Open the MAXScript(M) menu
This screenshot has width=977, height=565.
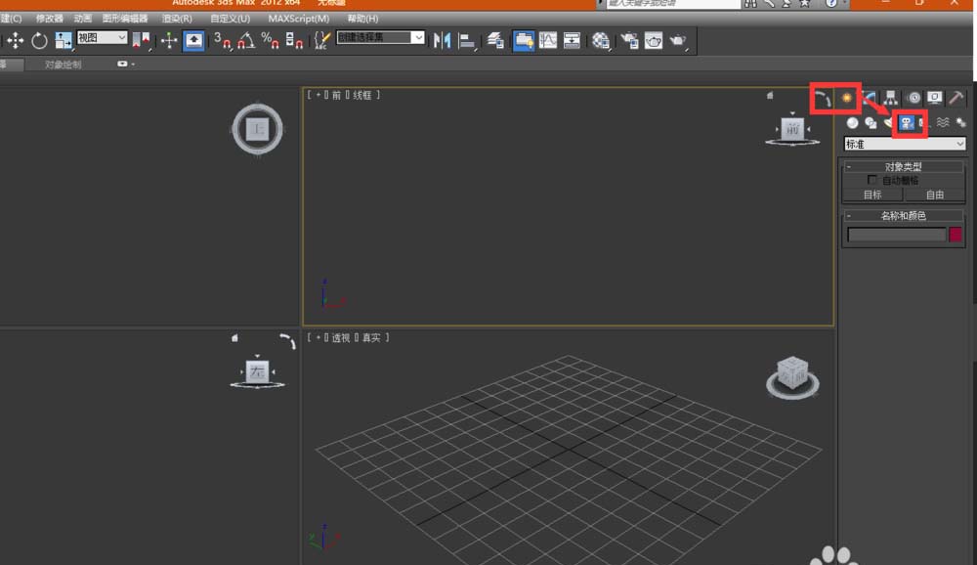click(298, 19)
